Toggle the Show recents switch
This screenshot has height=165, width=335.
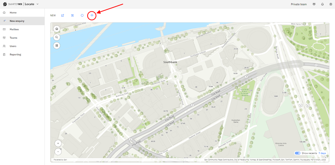298,153
